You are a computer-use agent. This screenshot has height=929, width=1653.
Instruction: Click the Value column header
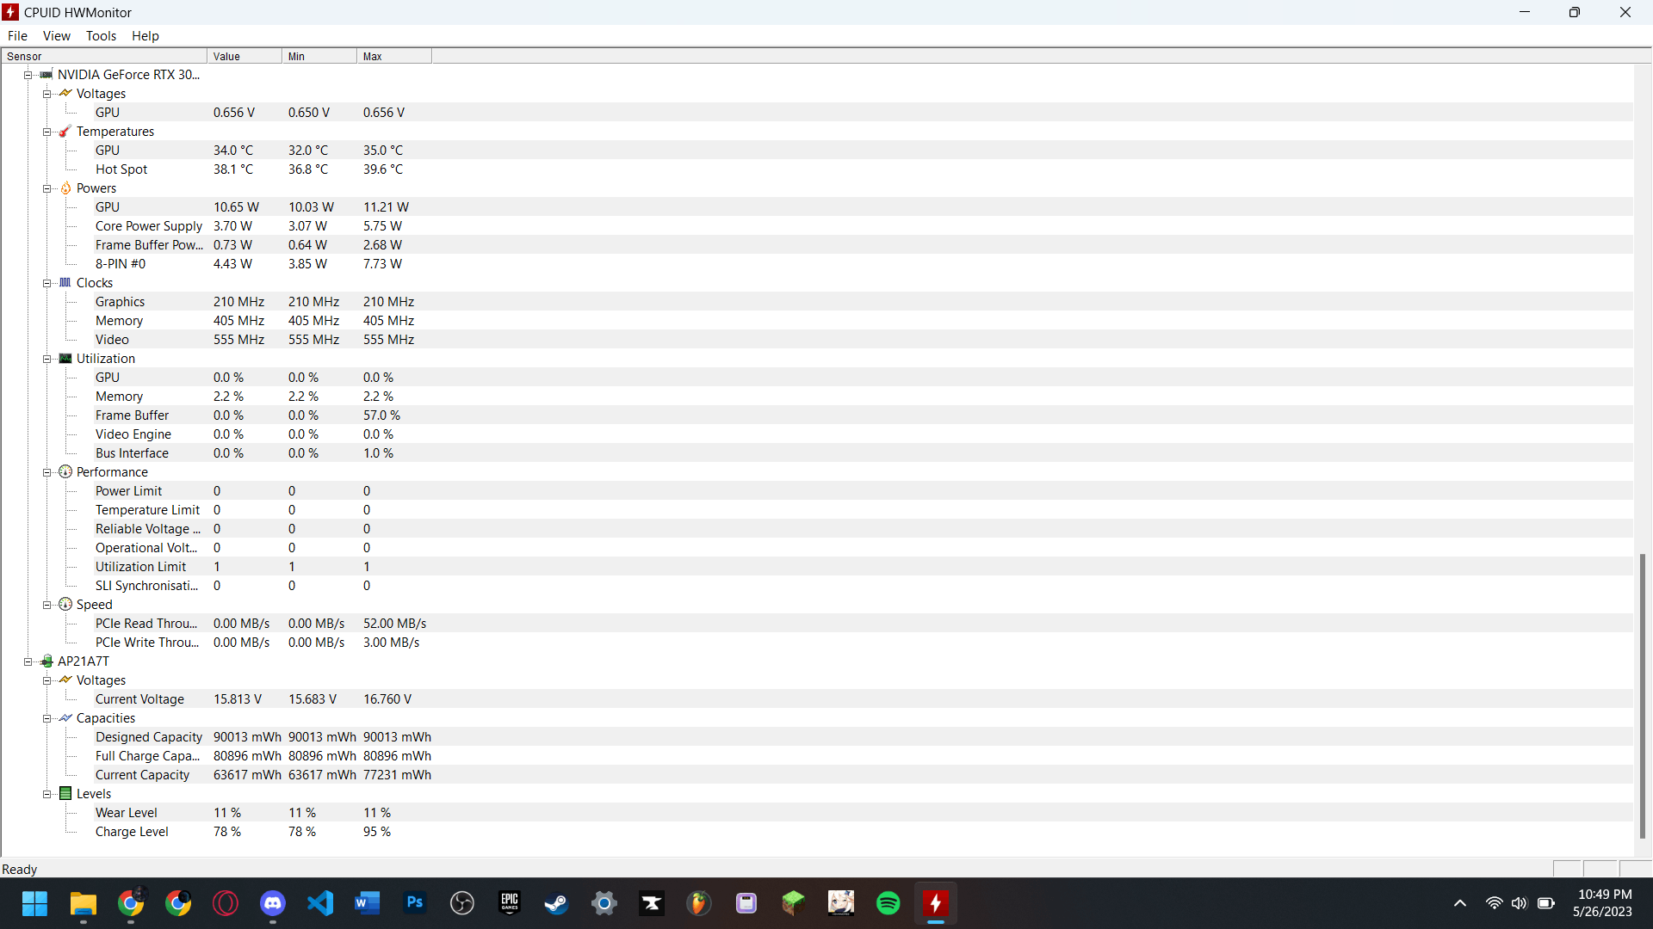pos(244,57)
